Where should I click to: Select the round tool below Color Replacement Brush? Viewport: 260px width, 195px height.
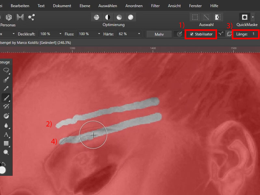point(6,116)
